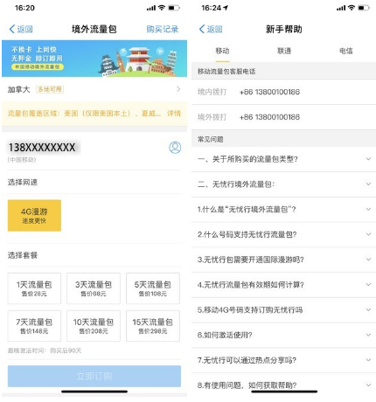Open 购买记录 purchase history
This screenshot has height=402, width=376.
pyautogui.click(x=163, y=29)
